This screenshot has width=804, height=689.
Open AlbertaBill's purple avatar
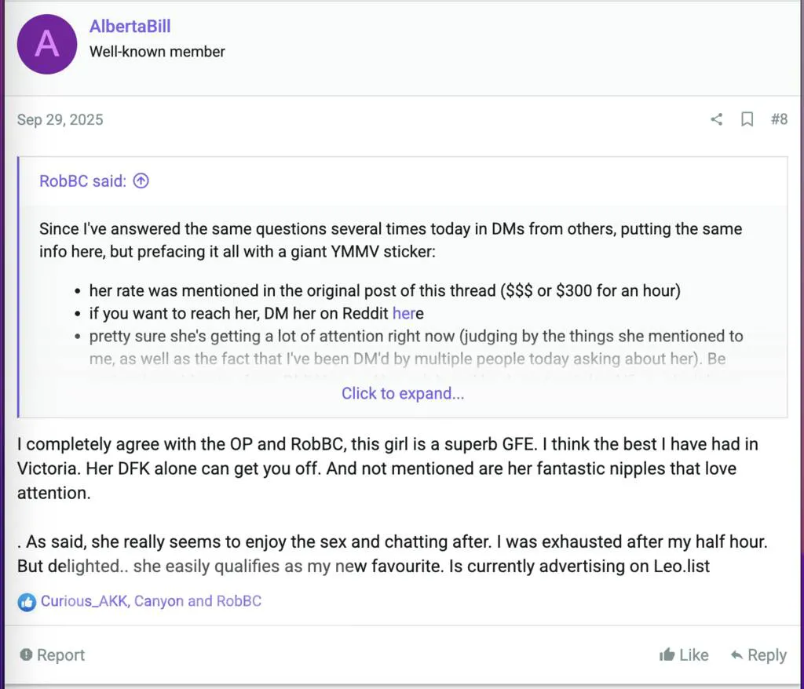(x=47, y=44)
